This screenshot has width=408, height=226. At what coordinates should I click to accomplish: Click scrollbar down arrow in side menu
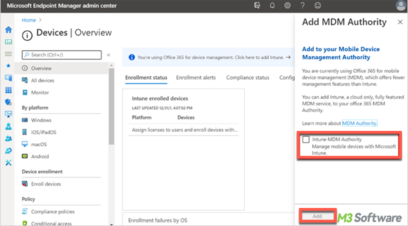112,224
